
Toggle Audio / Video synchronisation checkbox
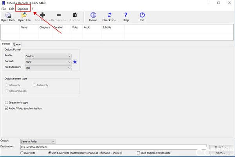tap(6, 108)
